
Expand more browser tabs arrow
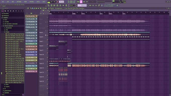pyautogui.click(x=24, y=11)
